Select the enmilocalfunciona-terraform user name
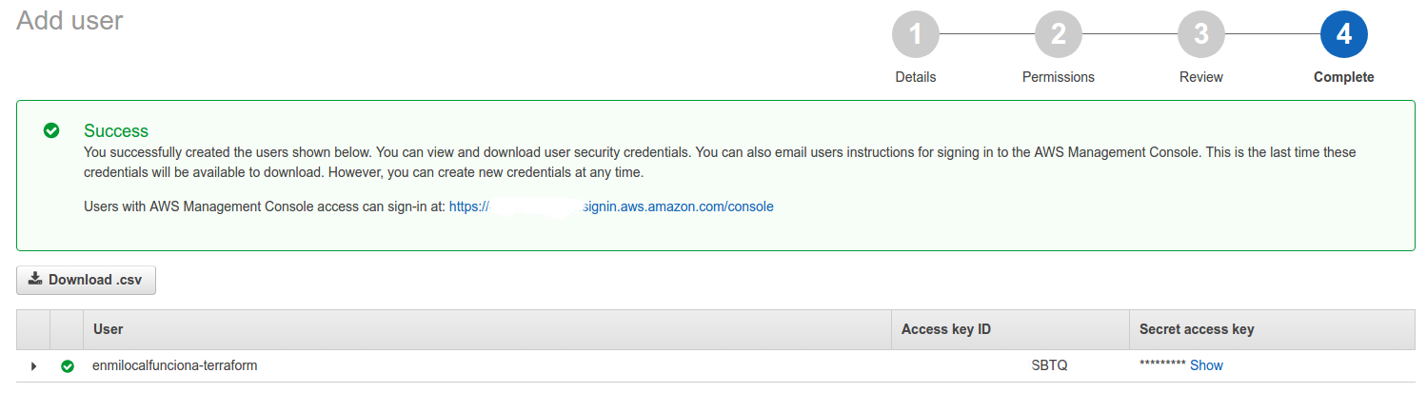 (x=174, y=365)
